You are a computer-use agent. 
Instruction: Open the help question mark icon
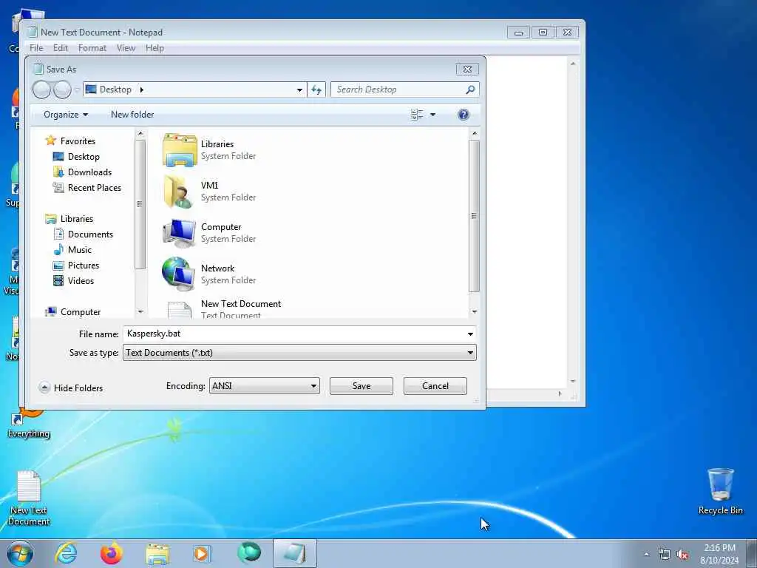[x=463, y=115]
